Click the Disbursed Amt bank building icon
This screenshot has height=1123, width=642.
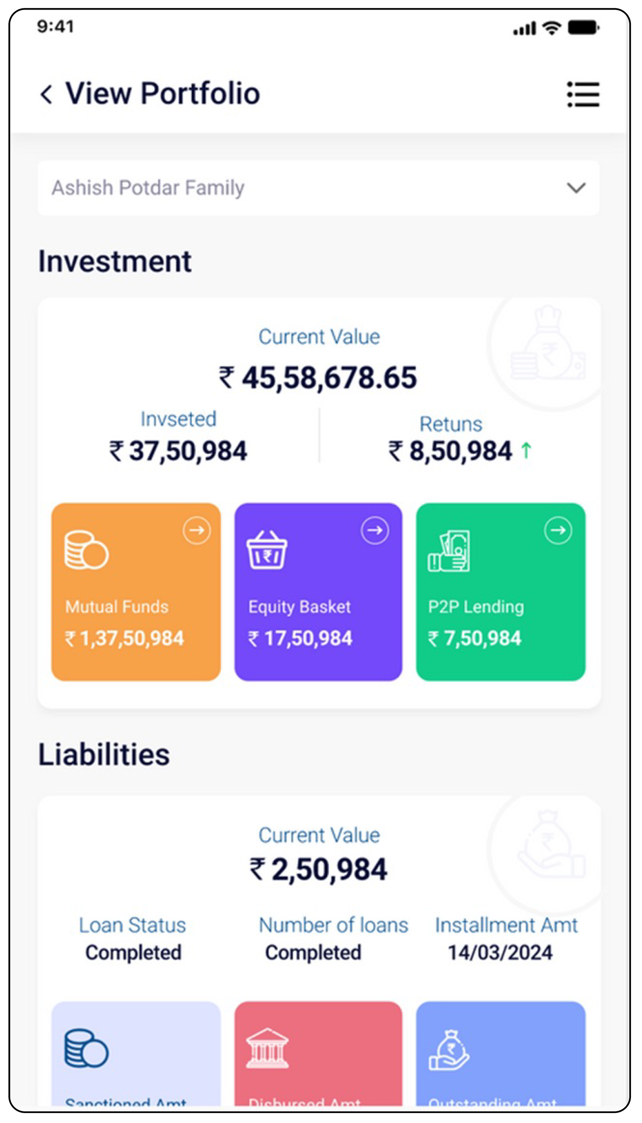pos(267,1048)
